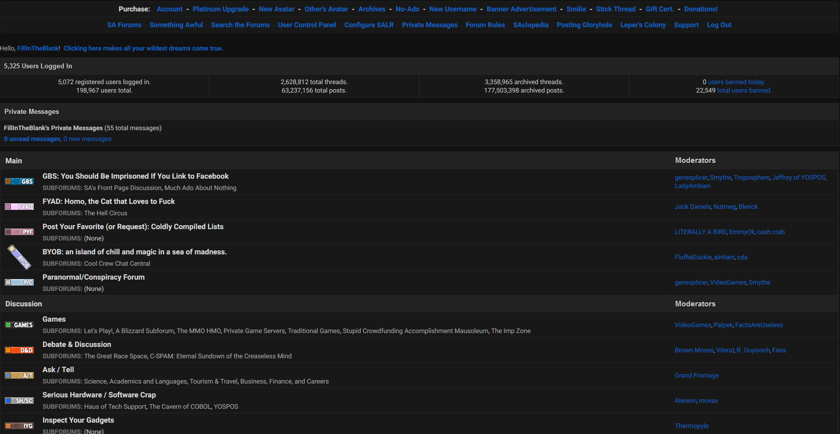840x434 pixels.
Task: Open The MMO HMO subforum
Action: coord(199,331)
